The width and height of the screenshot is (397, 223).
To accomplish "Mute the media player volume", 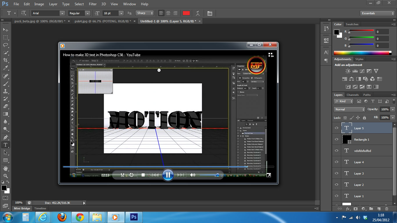I will pyautogui.click(x=192, y=175).
